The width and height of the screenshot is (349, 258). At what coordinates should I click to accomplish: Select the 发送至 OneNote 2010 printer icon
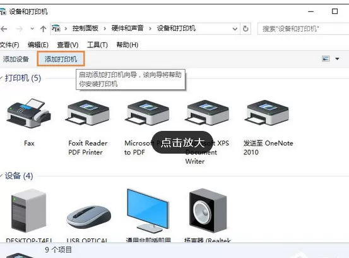267,113
